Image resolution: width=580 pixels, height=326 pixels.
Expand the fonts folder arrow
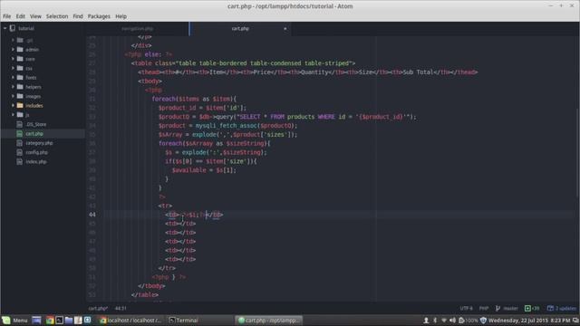13,77
